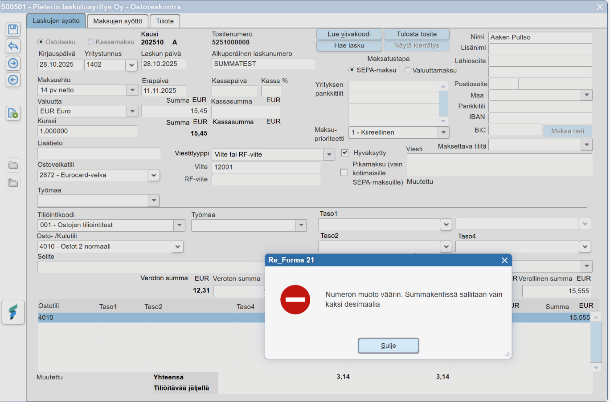Click the Sulje button in the dialog
The image size is (610, 402).
pos(388,346)
